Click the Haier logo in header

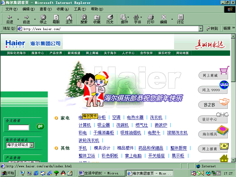tap(15, 43)
